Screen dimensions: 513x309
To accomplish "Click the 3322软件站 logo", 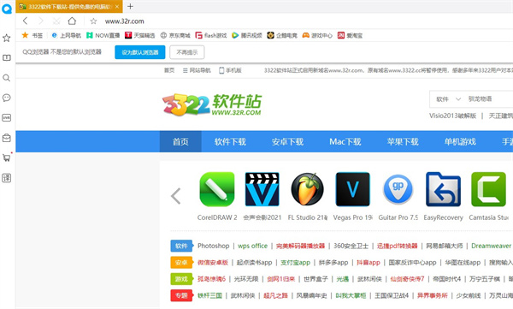I will coord(212,104).
